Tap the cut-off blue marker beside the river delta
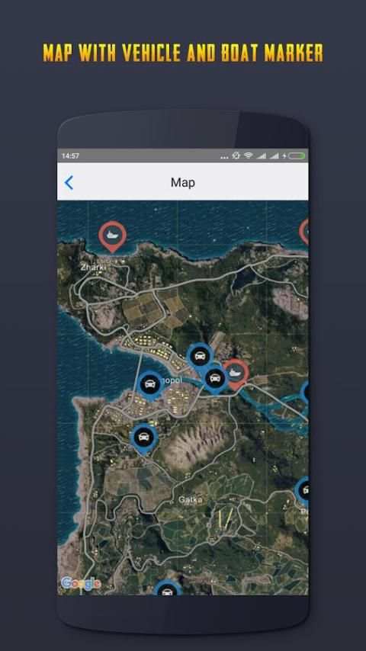The width and height of the screenshot is (366, 651). (305, 392)
